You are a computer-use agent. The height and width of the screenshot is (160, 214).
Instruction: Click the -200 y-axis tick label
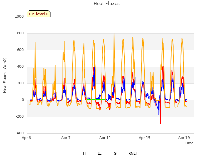point(20,117)
